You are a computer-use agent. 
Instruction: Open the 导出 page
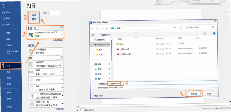pos(9,78)
